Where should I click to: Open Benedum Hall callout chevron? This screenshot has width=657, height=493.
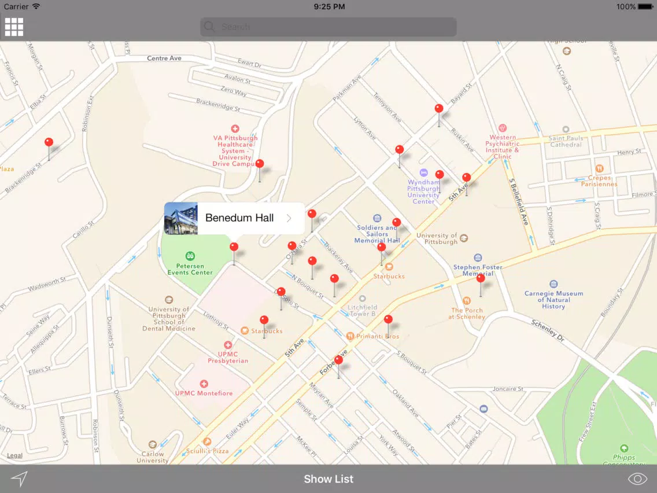(x=289, y=218)
